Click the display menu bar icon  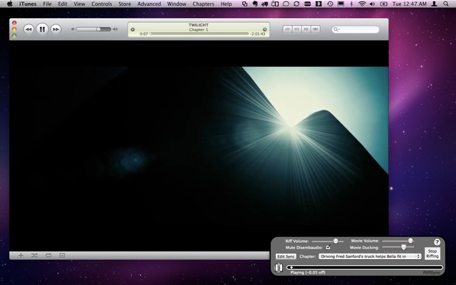tap(341, 4)
